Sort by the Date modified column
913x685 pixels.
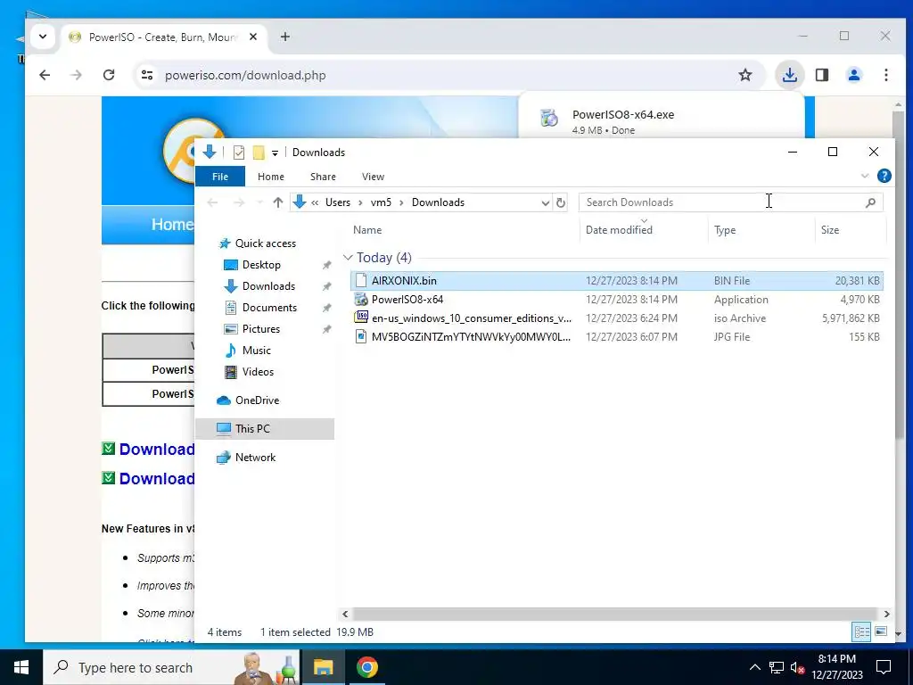[x=644, y=230]
